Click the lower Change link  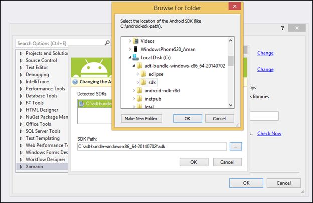point(265,69)
